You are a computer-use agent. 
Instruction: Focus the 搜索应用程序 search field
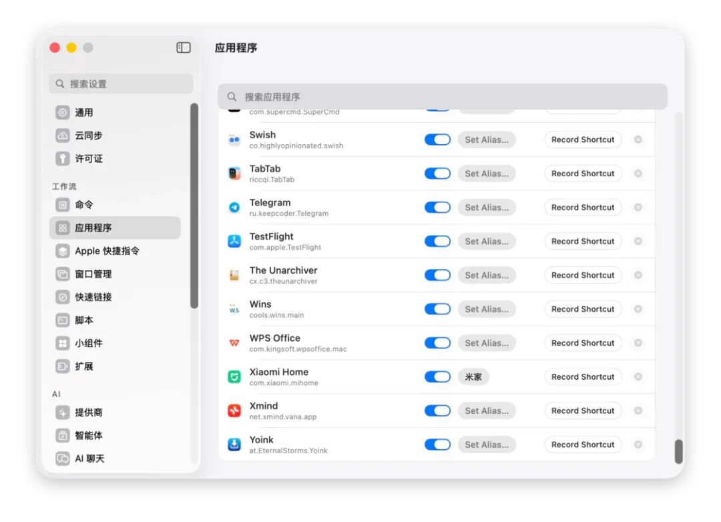click(443, 97)
